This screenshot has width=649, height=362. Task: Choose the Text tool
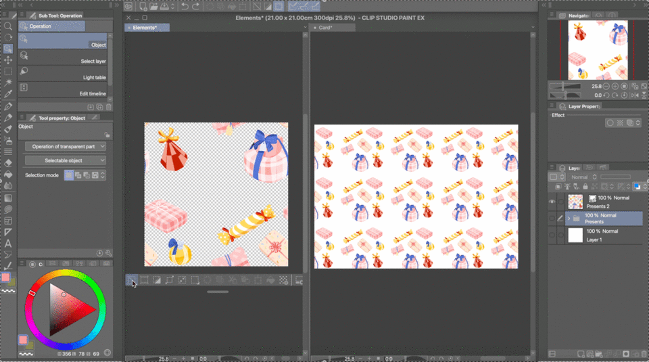(x=8, y=244)
